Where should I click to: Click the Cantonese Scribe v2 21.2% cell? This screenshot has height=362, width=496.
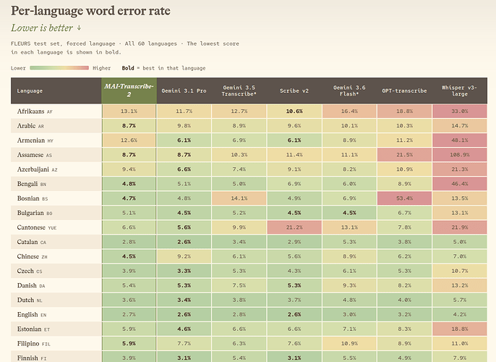pos(294,227)
